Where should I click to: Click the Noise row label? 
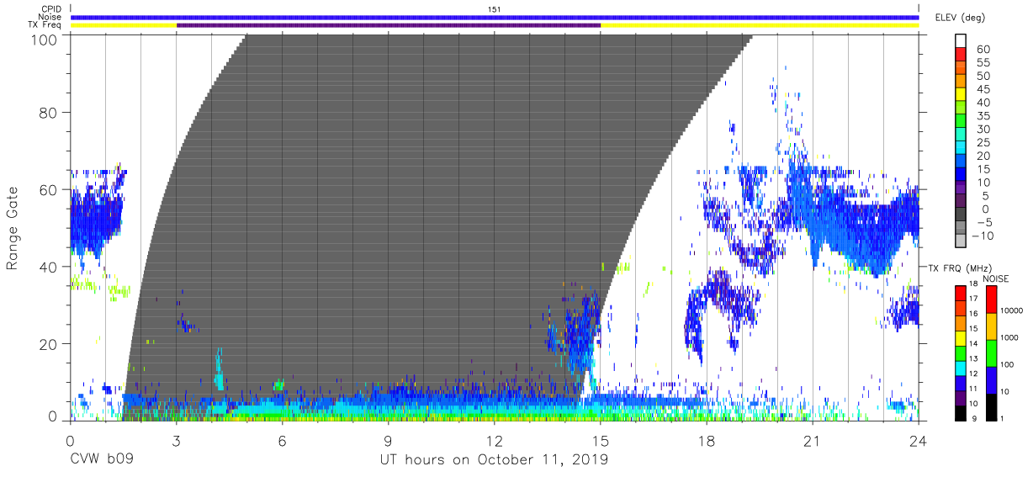[x=50, y=17]
